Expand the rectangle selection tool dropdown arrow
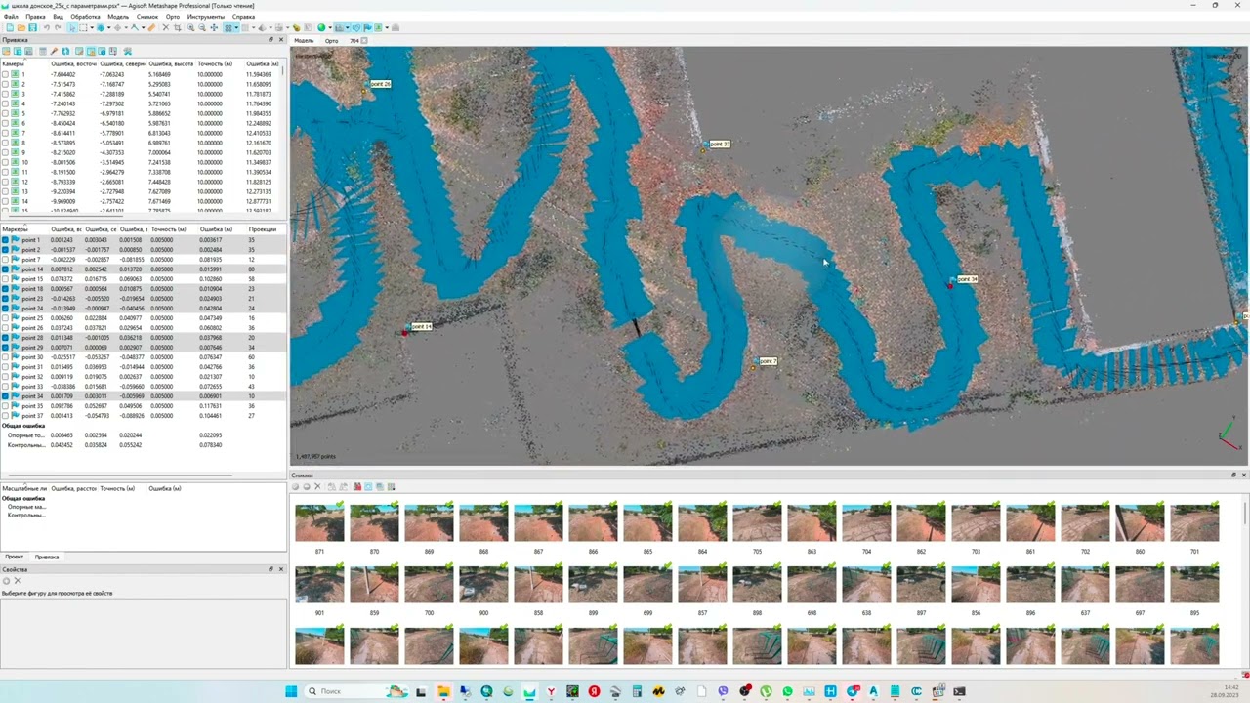The width and height of the screenshot is (1250, 703). [93, 27]
